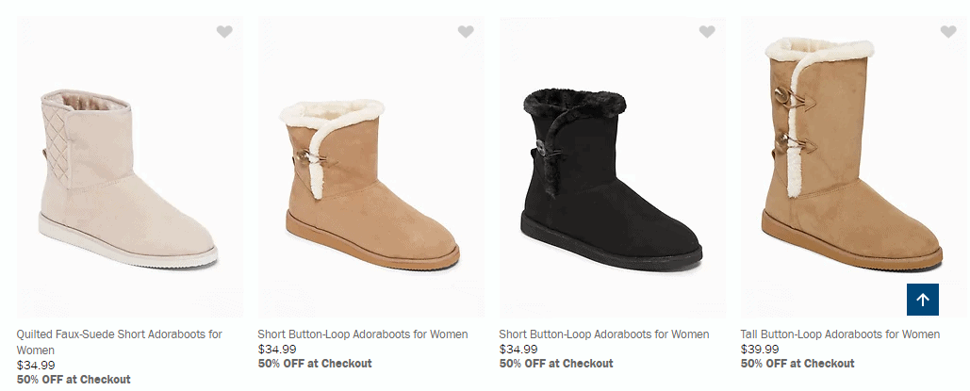
Task: Click 50% OFF at Checkout under the tan short boot
Action: click(315, 364)
